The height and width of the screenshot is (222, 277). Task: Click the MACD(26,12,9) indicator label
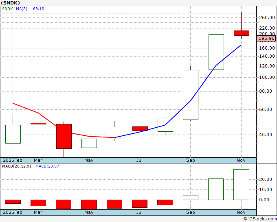tap(16, 166)
